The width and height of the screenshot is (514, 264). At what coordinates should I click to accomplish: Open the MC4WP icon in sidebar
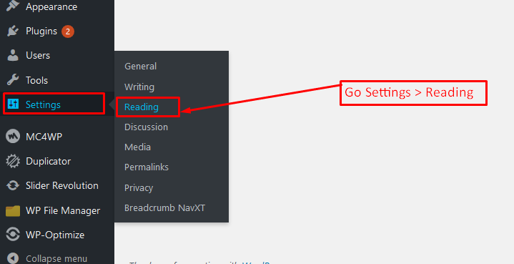pos(13,137)
